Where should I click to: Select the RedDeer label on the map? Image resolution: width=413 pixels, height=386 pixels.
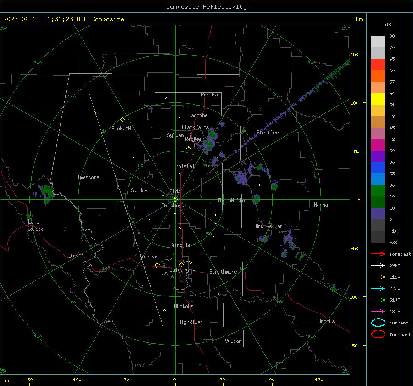[x=195, y=139]
